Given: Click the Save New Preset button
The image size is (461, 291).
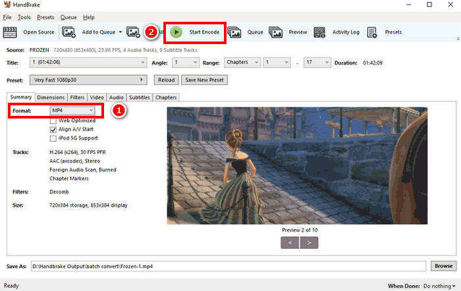Looking at the screenshot, I should click(x=204, y=80).
